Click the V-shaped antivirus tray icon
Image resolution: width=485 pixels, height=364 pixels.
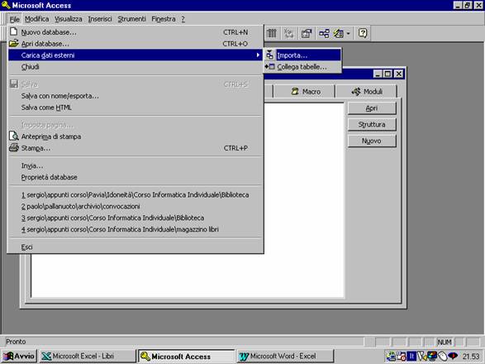[421, 357]
